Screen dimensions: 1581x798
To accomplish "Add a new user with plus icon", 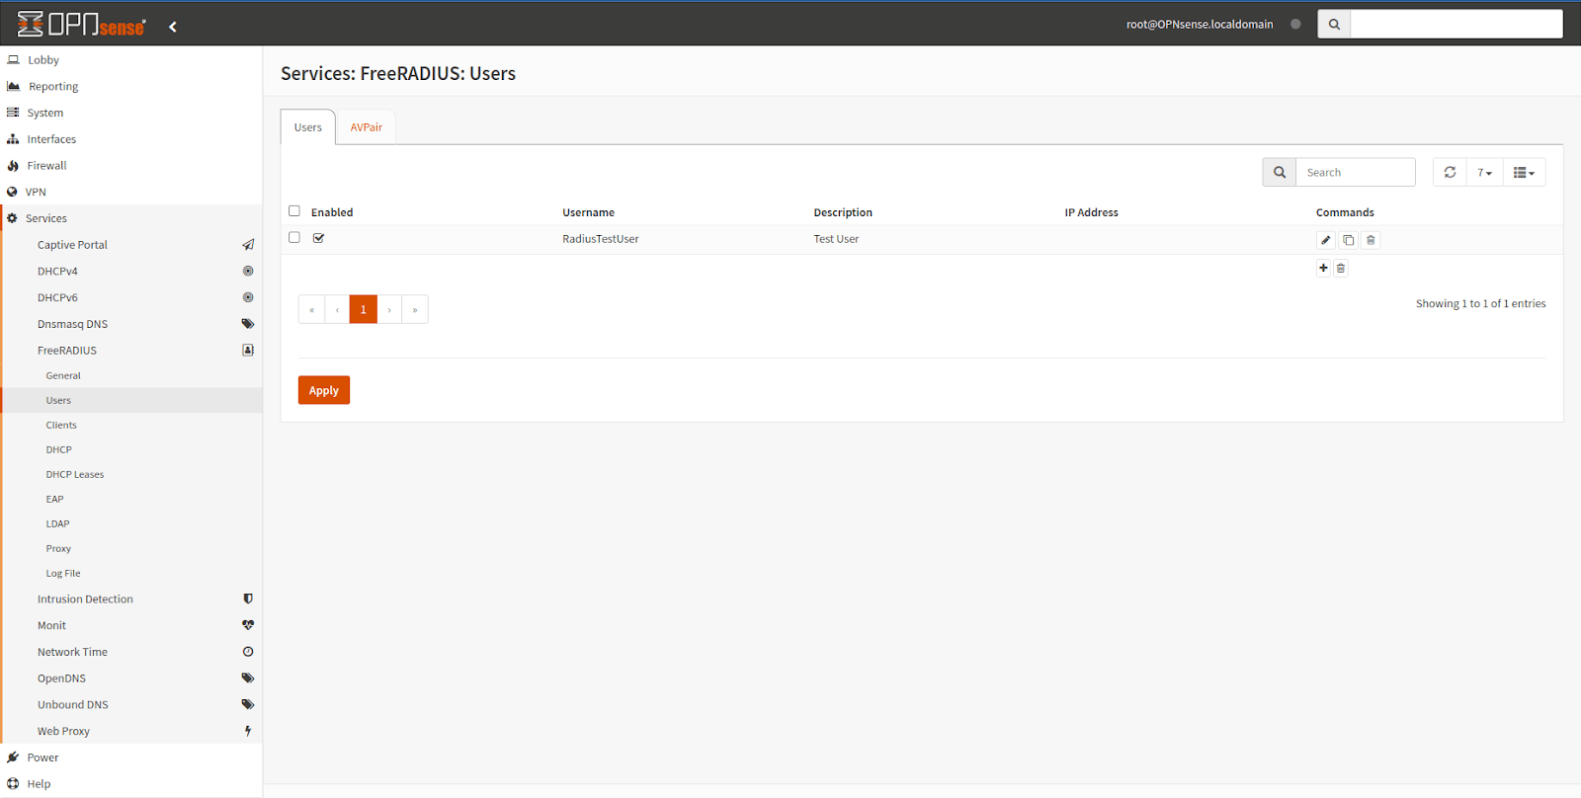I will [1323, 268].
